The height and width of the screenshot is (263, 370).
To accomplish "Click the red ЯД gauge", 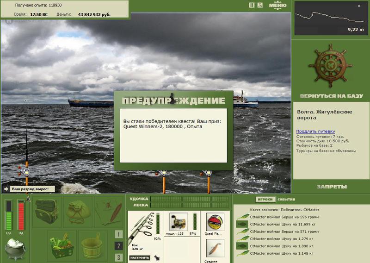I will pyautogui.click(x=21, y=215).
